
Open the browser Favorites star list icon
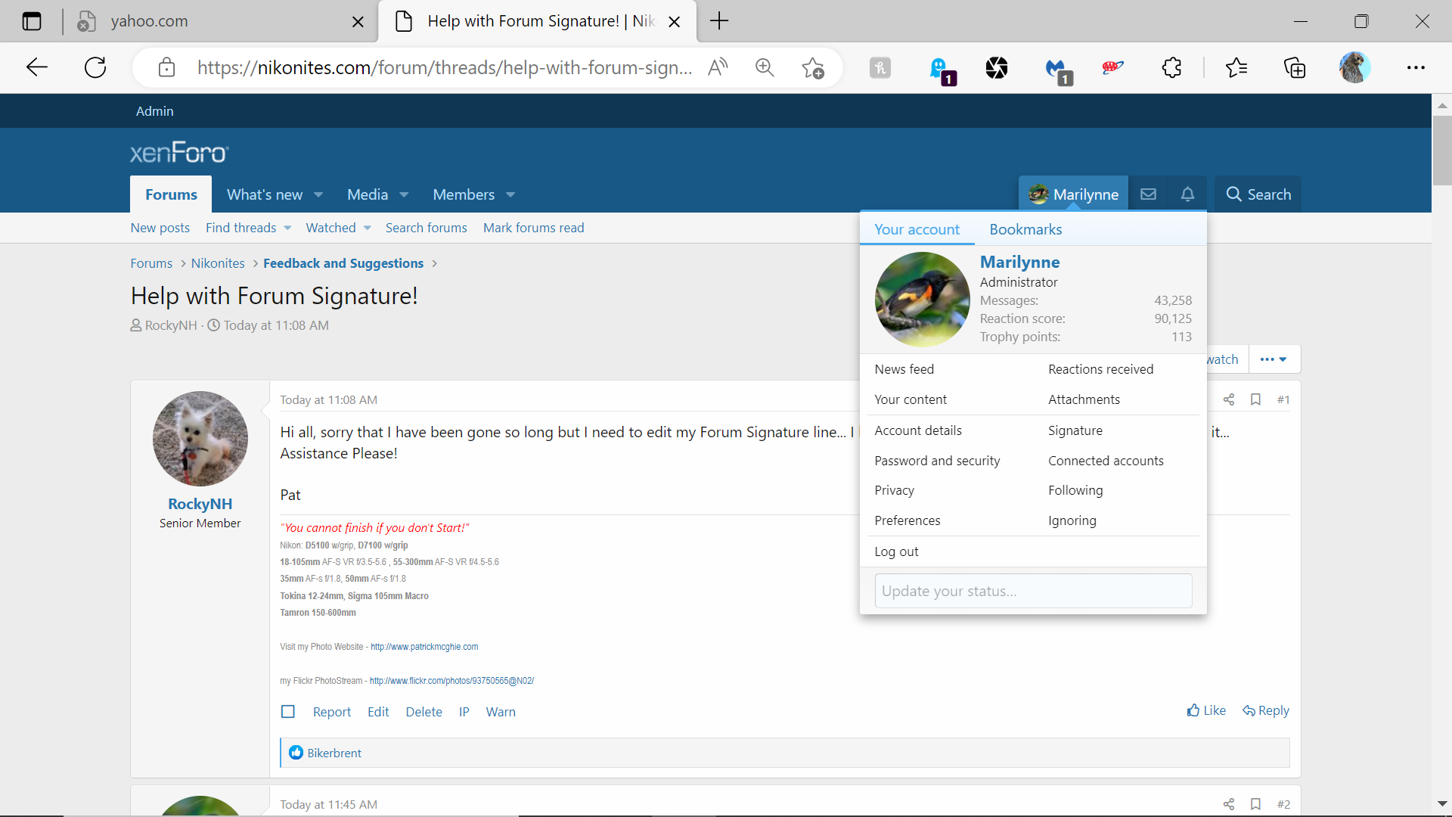pos(1236,67)
